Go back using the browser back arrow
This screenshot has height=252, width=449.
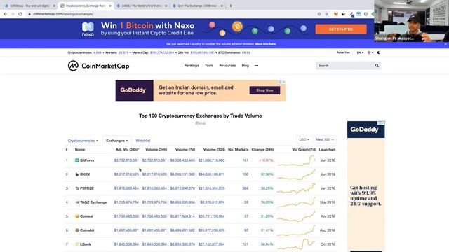tap(5, 14)
